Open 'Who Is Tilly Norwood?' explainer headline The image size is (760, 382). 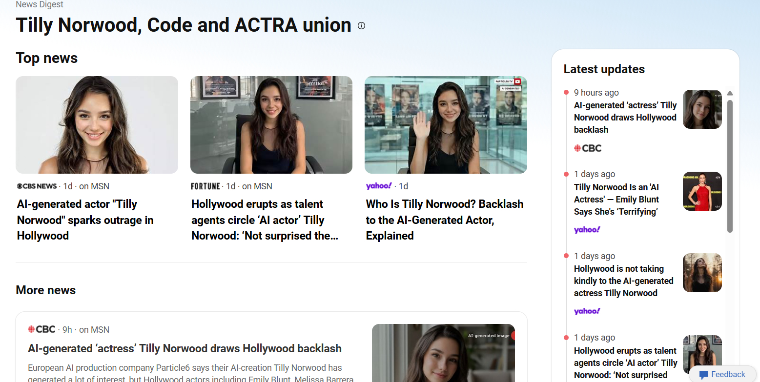tap(444, 220)
